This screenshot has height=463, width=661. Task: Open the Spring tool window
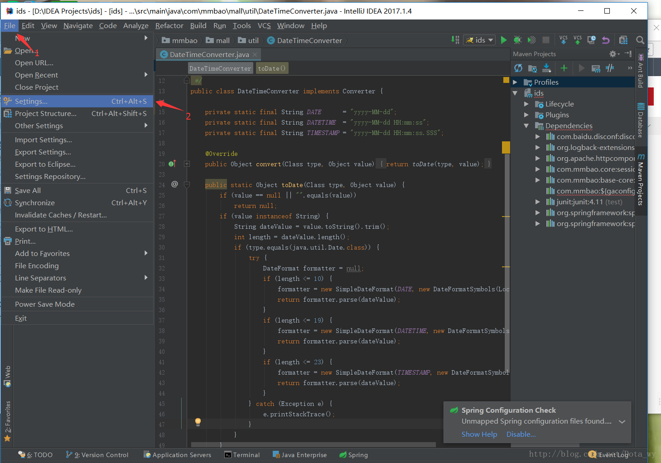tap(354, 455)
